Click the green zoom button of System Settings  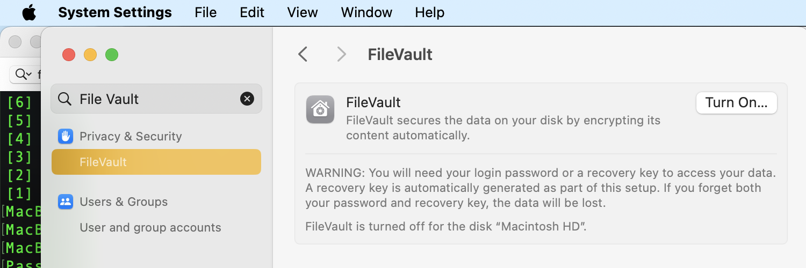(x=112, y=55)
